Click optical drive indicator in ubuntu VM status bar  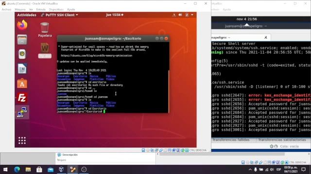148,150
